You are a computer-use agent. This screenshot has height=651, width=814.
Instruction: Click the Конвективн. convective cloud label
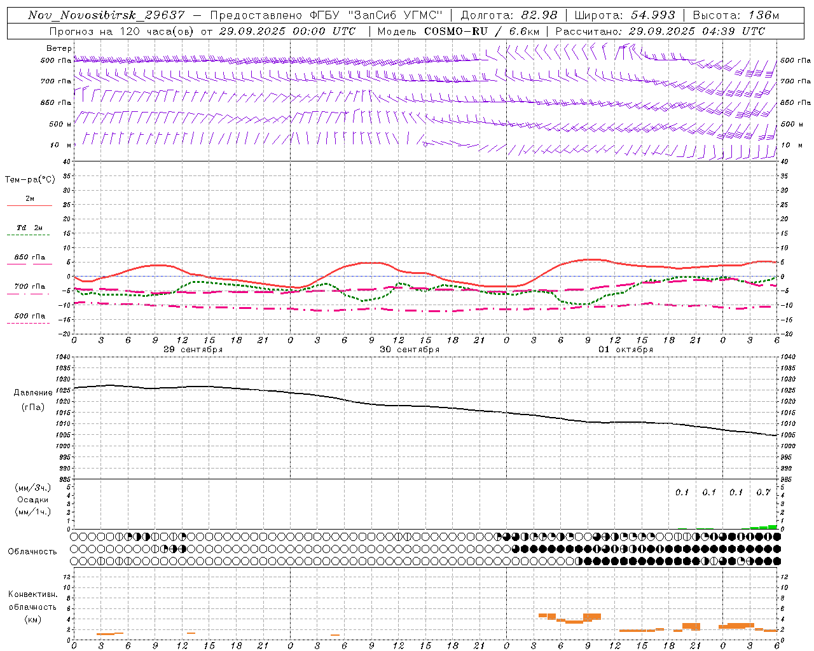point(32,594)
